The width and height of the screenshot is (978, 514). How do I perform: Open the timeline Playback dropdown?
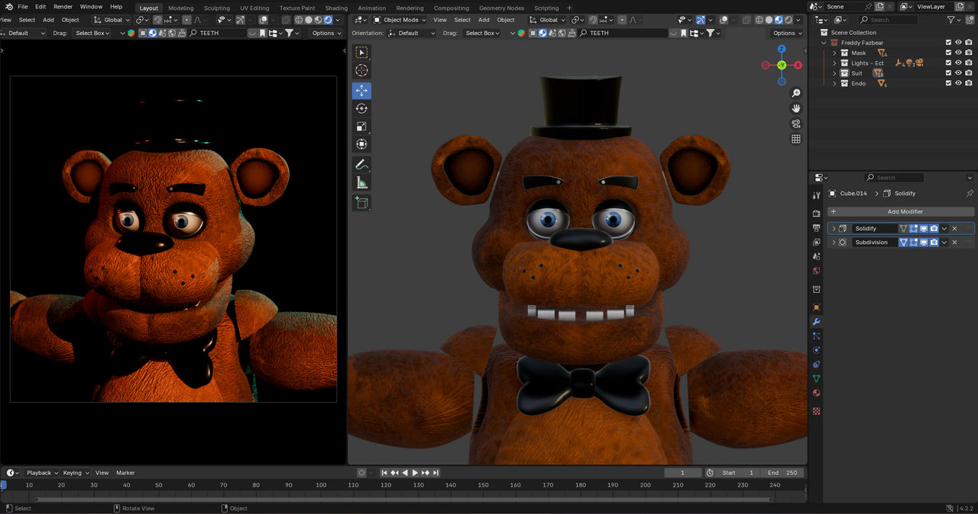41,473
